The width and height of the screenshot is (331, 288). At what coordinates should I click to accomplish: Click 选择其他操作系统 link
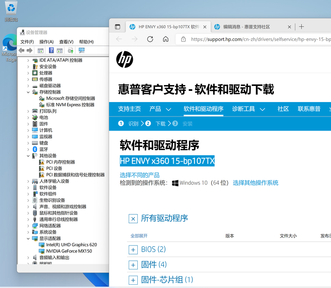point(255,183)
